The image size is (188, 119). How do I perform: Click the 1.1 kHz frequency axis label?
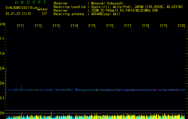2,39
